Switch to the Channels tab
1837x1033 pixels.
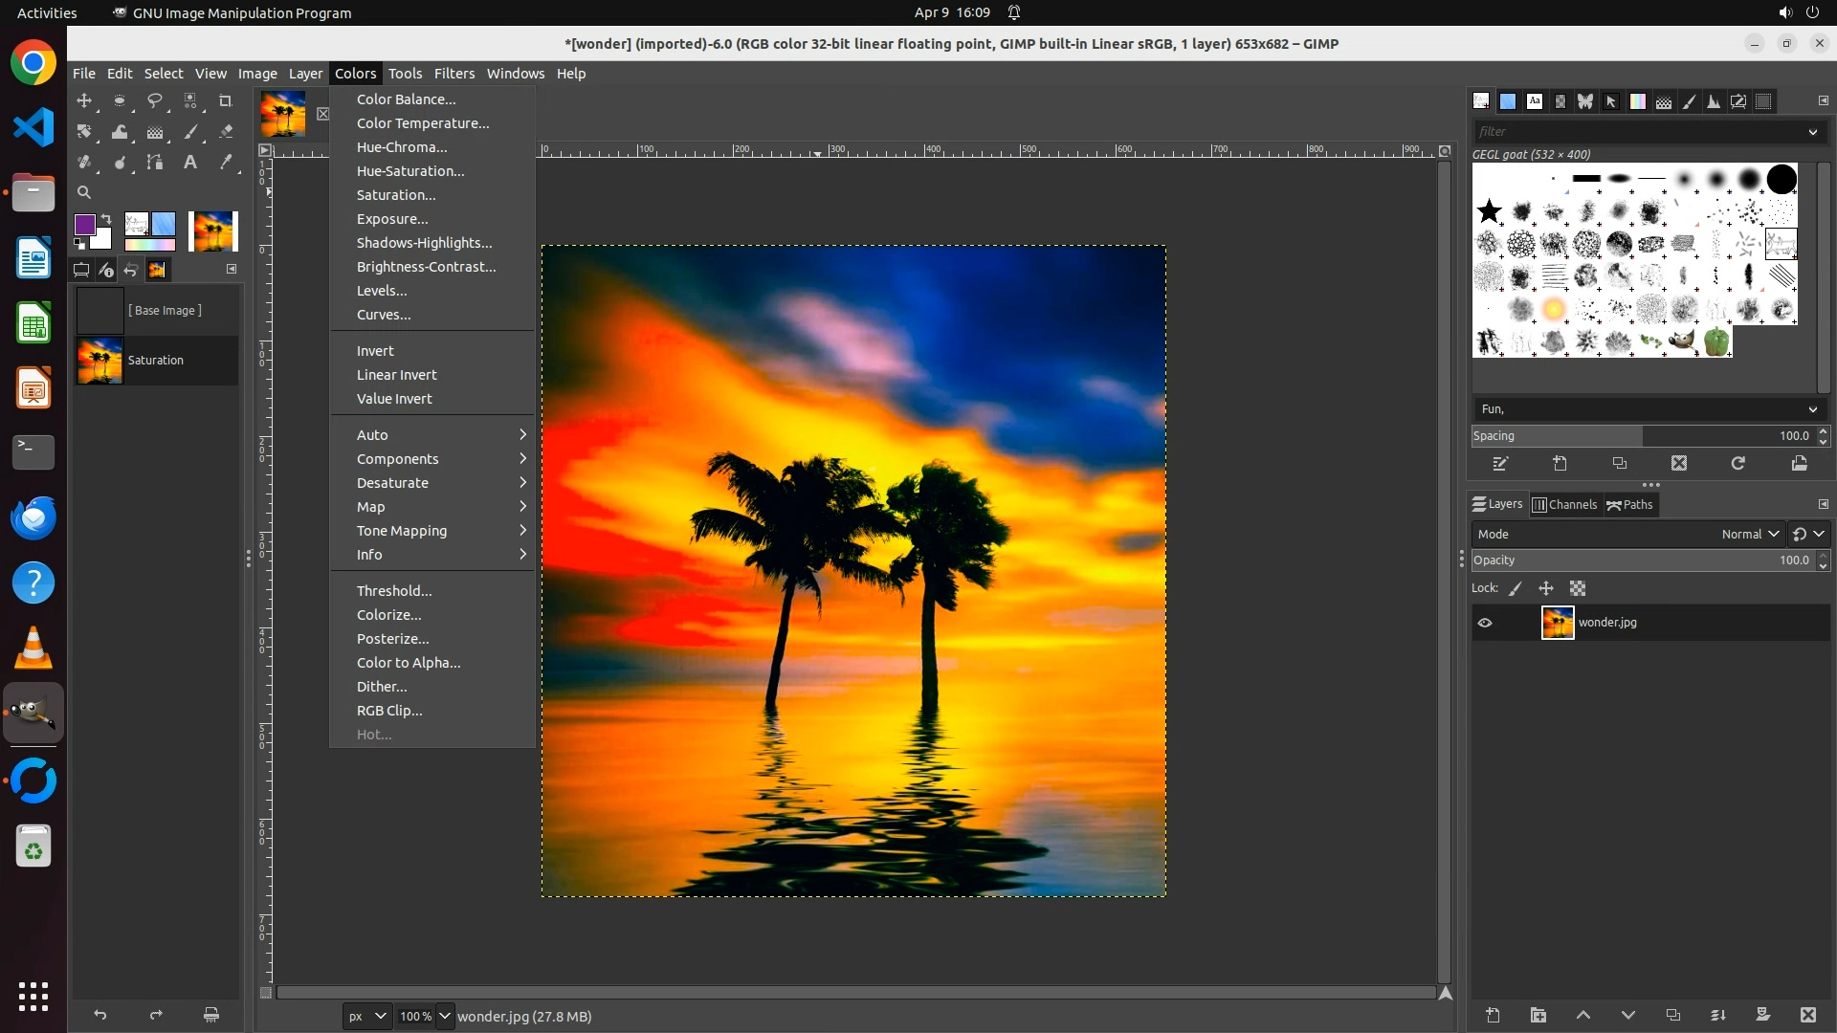tap(1565, 505)
